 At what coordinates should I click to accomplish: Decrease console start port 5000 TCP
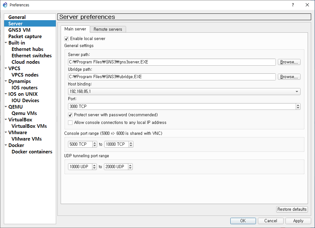tap(95, 146)
